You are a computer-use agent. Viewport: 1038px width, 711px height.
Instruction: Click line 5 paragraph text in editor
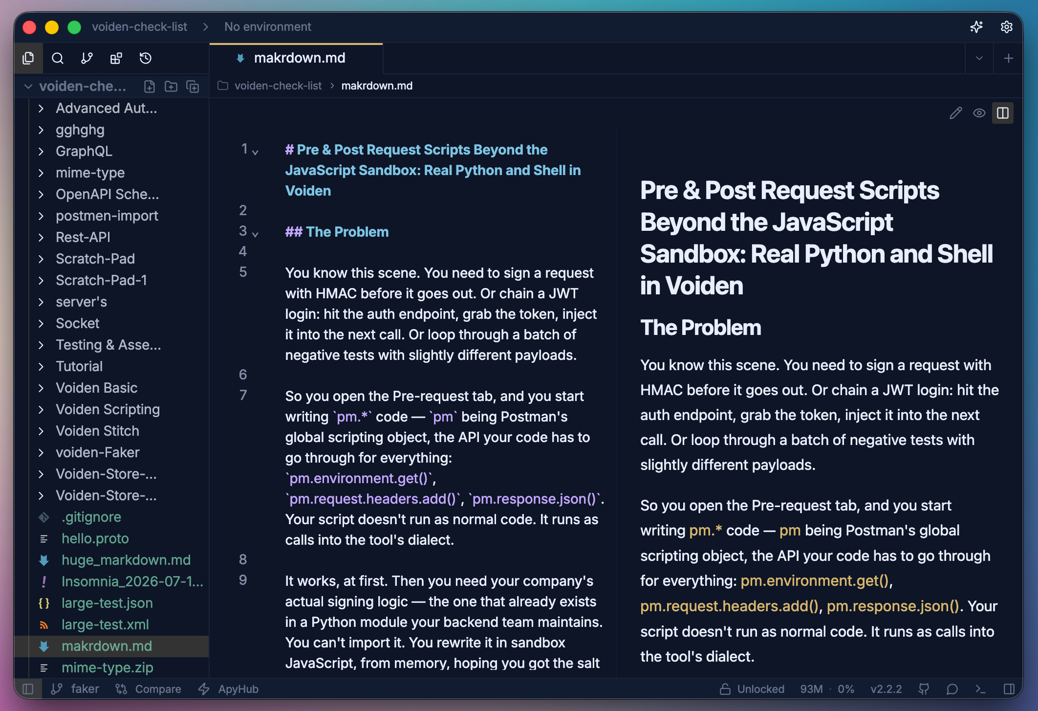(x=441, y=314)
